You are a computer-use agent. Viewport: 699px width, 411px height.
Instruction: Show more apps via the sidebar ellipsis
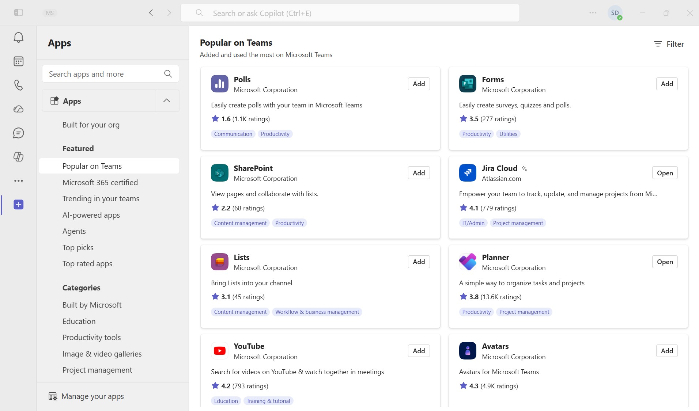click(18, 181)
